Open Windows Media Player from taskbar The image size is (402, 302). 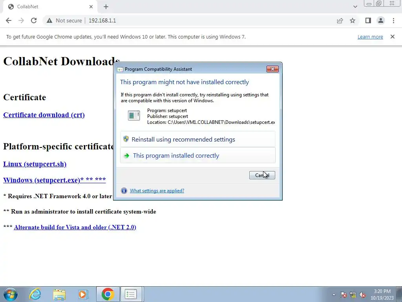pos(83,294)
